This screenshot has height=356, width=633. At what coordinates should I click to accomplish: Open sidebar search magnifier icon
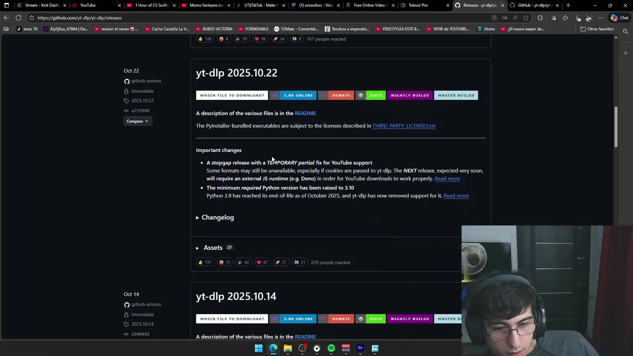[626, 32]
